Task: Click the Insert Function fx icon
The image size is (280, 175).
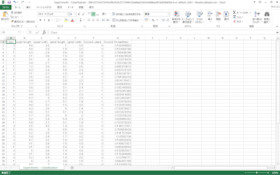Action: tap(44, 32)
